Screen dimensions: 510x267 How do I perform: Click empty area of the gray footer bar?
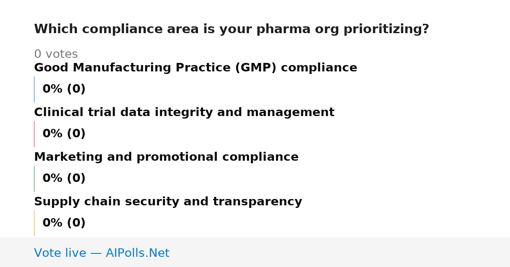340,253
